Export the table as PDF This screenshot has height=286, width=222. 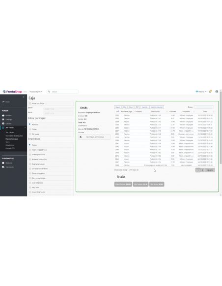coord(137,107)
